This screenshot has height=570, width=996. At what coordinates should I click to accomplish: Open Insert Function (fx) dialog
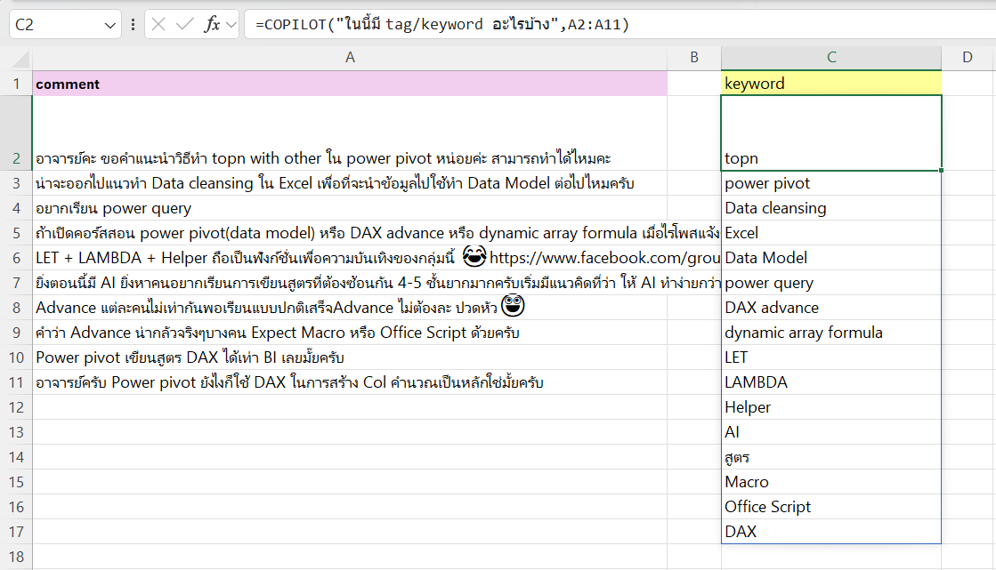(212, 25)
